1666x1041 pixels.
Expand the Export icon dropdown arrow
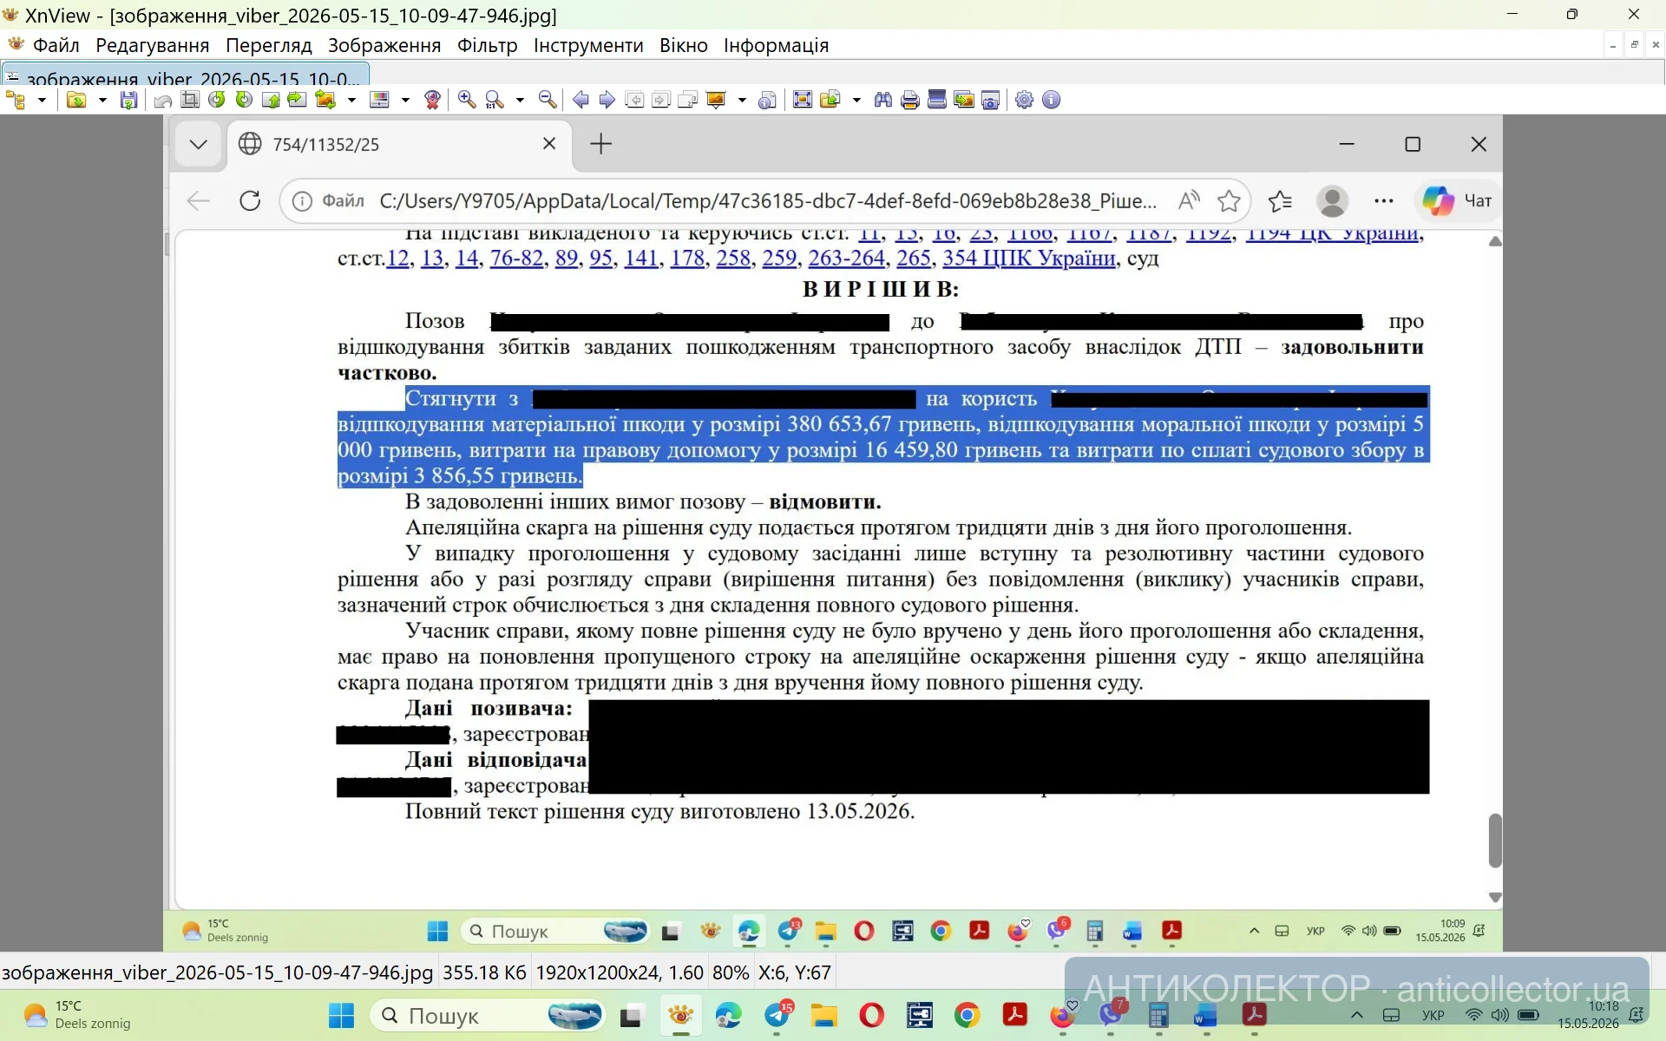point(856,100)
